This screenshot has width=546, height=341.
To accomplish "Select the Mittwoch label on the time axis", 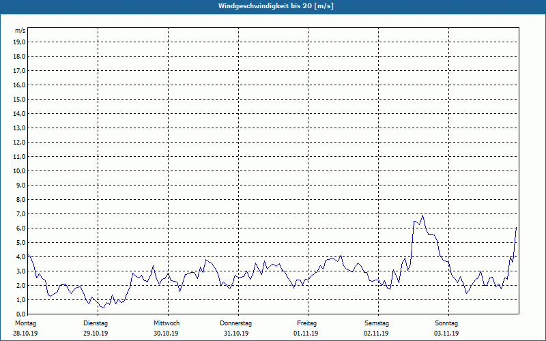I will [166, 323].
